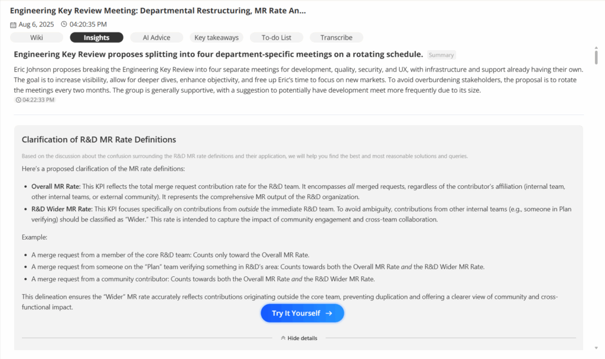Click the Engineering Key Review Meeting title

pyautogui.click(x=158, y=11)
